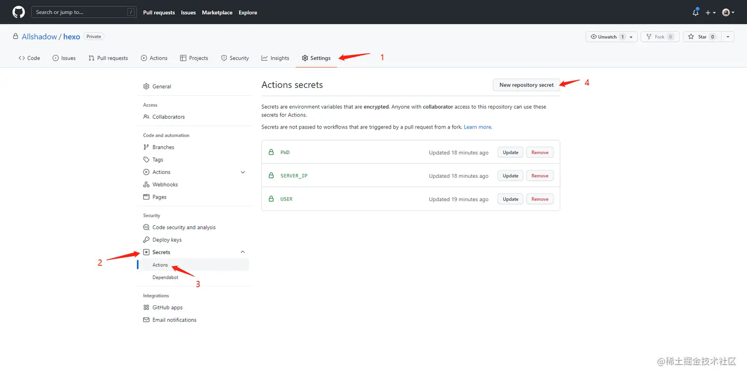Collapse the Secrets sidebar section
This screenshot has height=377, width=747.
click(243, 252)
